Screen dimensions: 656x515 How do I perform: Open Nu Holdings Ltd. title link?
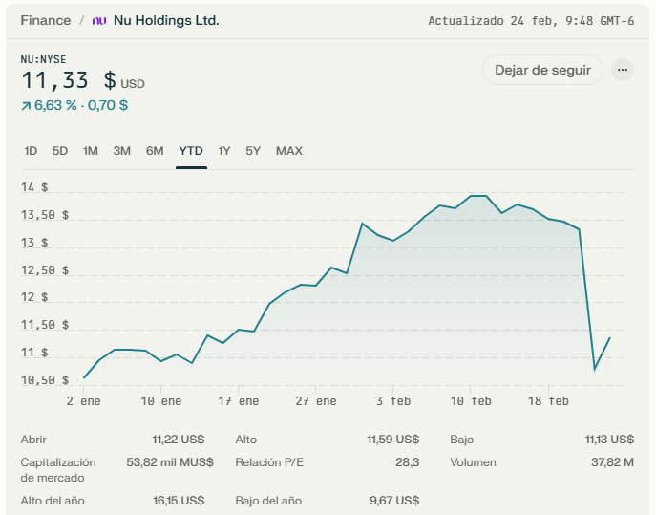point(166,20)
